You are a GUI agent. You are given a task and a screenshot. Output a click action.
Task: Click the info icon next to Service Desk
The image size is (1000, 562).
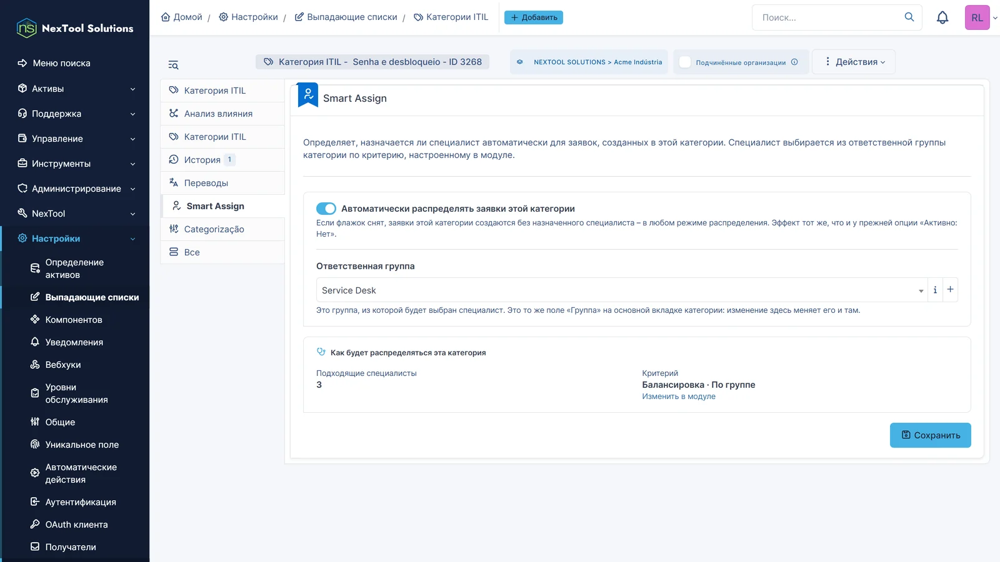[935, 290]
